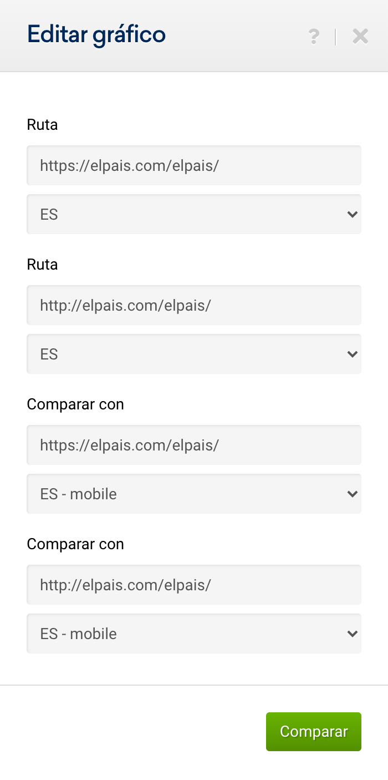This screenshot has width=388, height=780.
Task: Click the second Ruta label
Action: click(42, 265)
